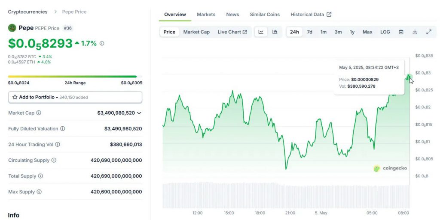Click the Pepe Price breadcrumb text
Image resolution: width=440 pixels, height=220 pixels.
(74, 12)
